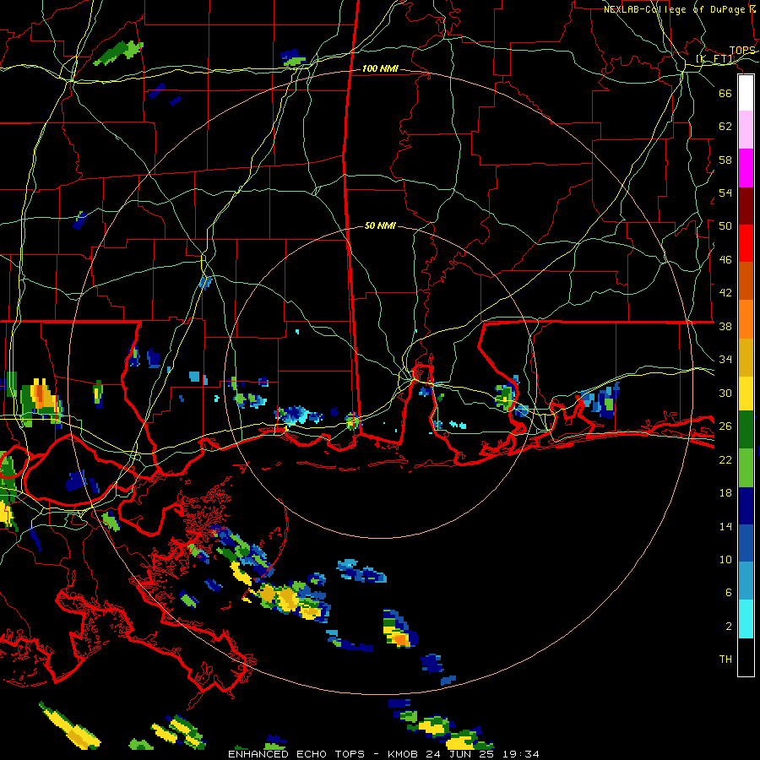Click the black TH legend swatch
The width and height of the screenshot is (760, 760).
[746, 657]
